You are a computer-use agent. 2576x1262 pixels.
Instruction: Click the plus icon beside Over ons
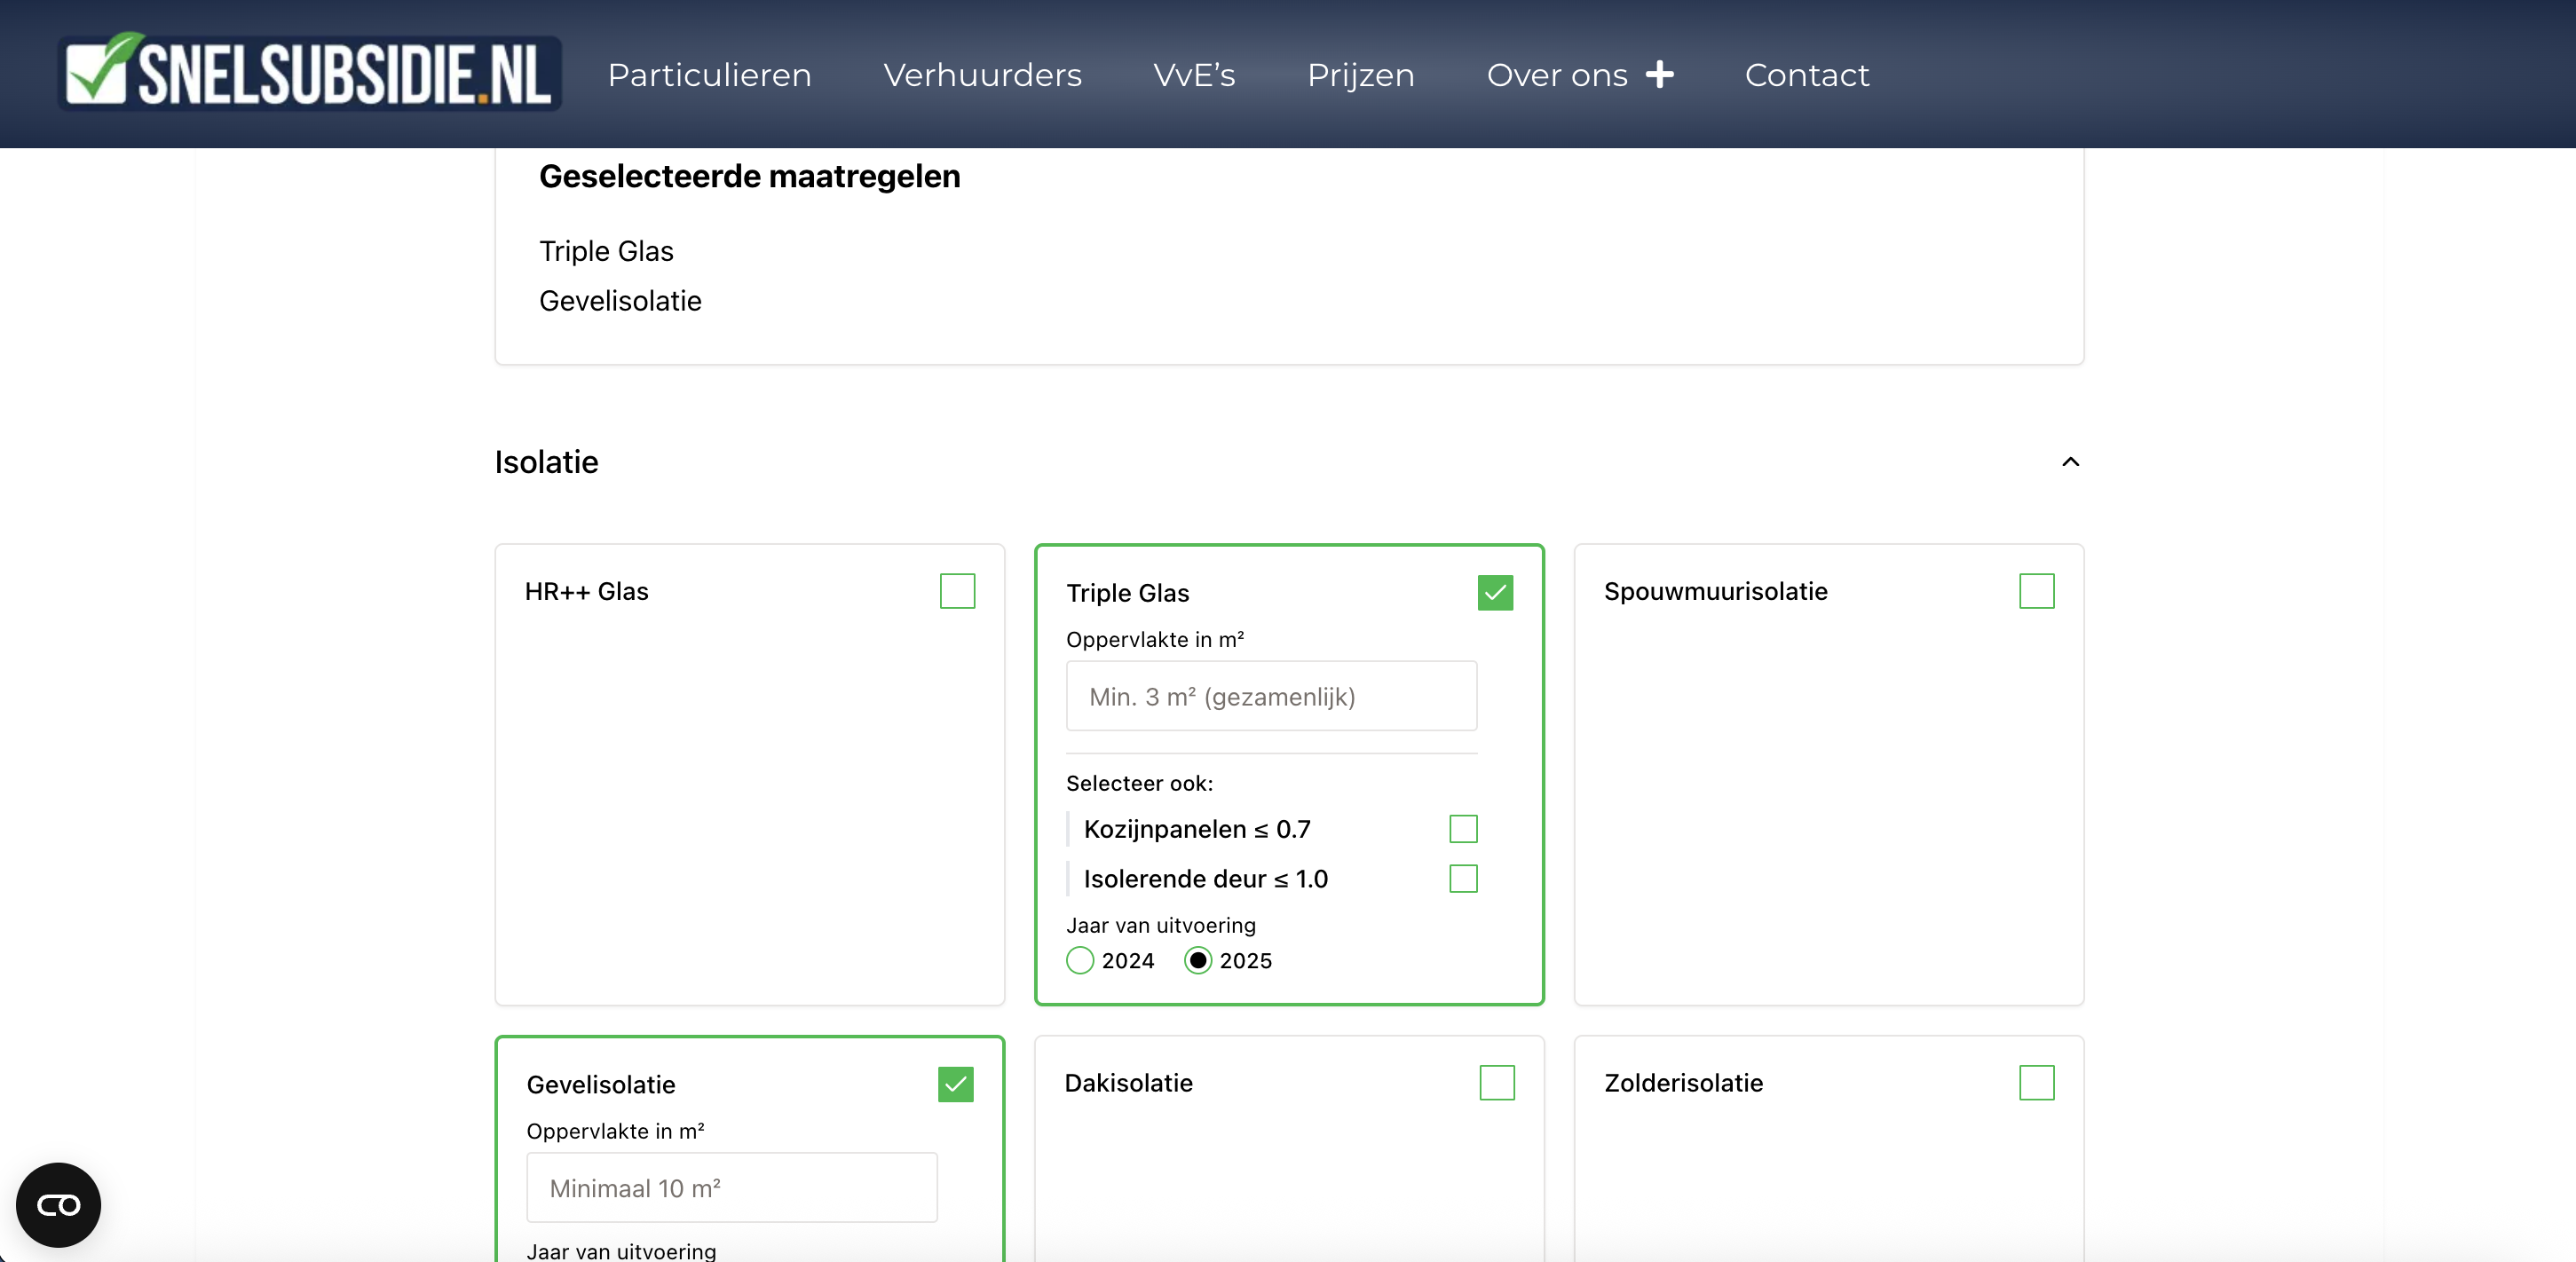1659,75
